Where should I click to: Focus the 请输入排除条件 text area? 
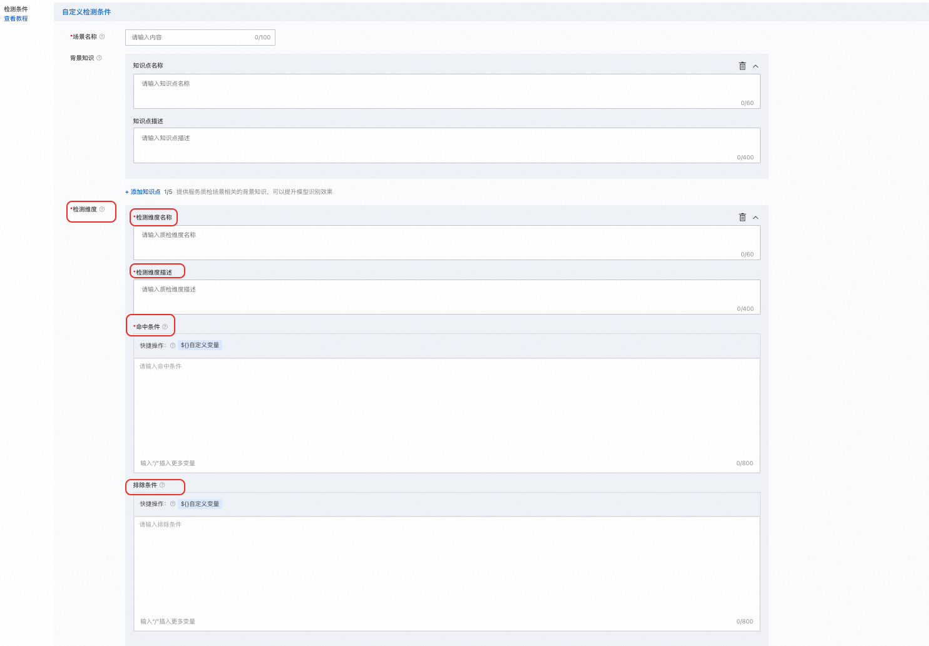pyautogui.click(x=447, y=573)
